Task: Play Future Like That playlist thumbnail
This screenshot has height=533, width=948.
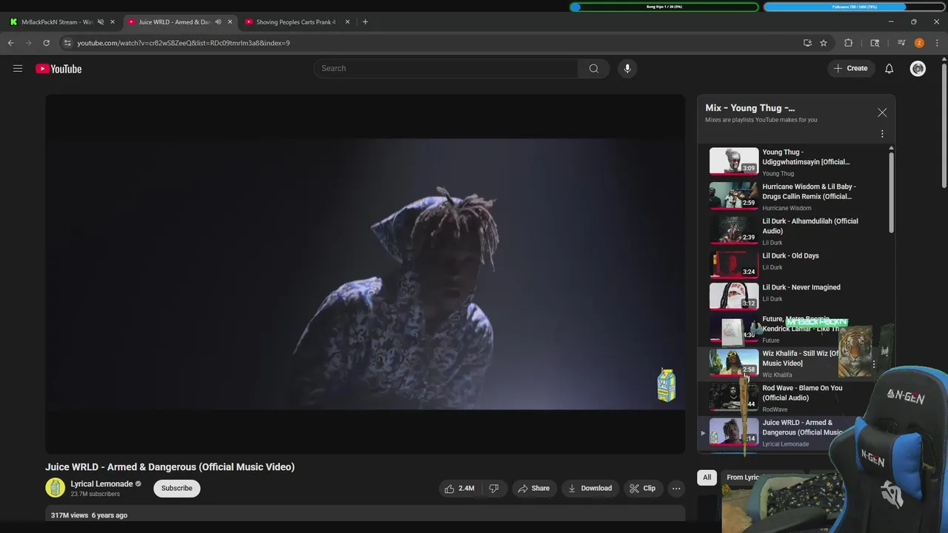Action: [734, 331]
